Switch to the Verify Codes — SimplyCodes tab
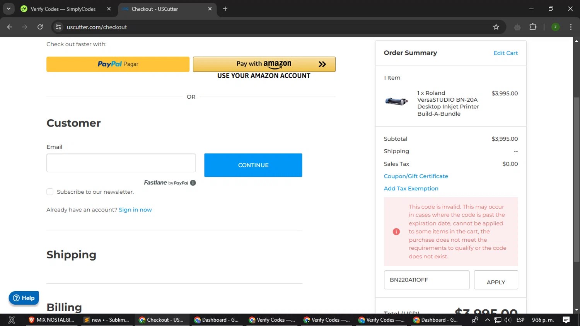 click(x=63, y=9)
